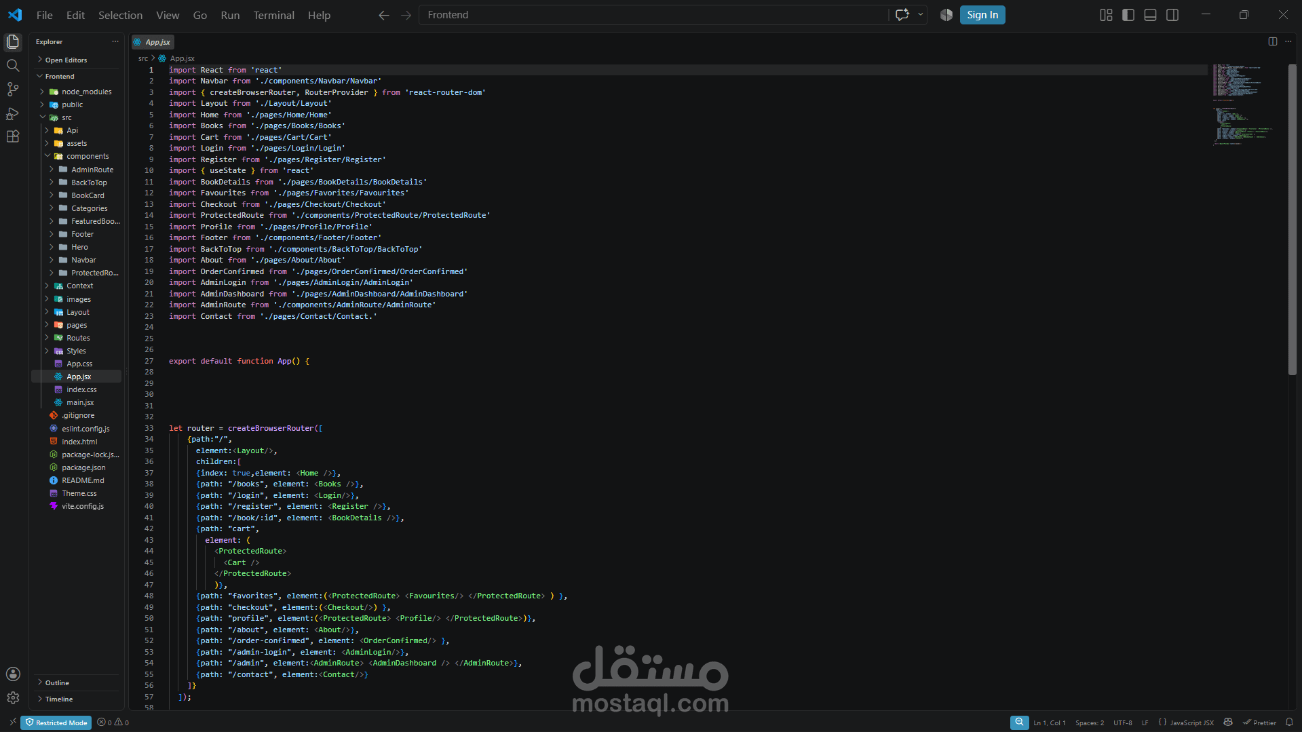The width and height of the screenshot is (1302, 732).
Task: Open the Customize Layout icon
Action: [1106, 15]
